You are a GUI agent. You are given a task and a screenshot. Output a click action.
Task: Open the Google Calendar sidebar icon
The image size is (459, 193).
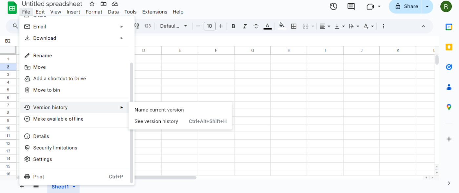(x=449, y=27)
